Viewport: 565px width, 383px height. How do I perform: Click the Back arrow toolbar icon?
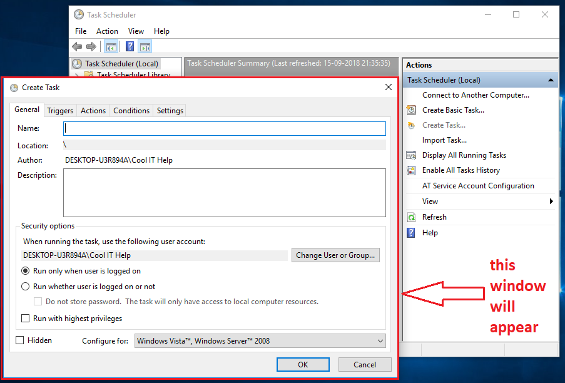coord(77,46)
